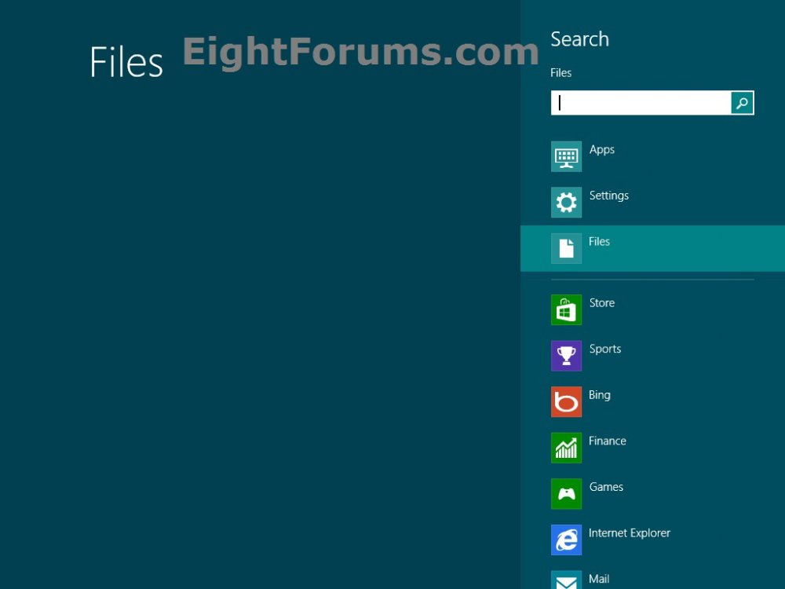The image size is (785, 589).
Task: Open the Store app icon
Action: pos(566,310)
